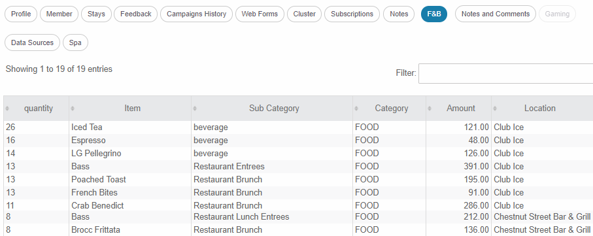Image resolution: width=593 pixels, height=236 pixels.
Task: Open the Cluster tab
Action: click(x=304, y=14)
